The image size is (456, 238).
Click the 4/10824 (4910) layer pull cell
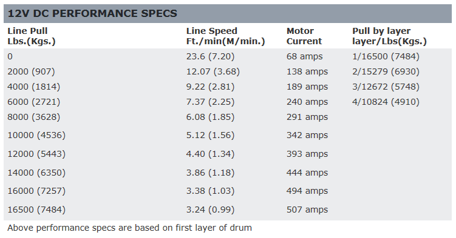click(386, 102)
